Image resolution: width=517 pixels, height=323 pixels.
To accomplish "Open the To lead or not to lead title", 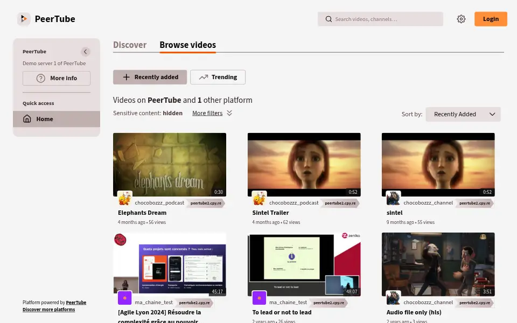I will (282, 312).
